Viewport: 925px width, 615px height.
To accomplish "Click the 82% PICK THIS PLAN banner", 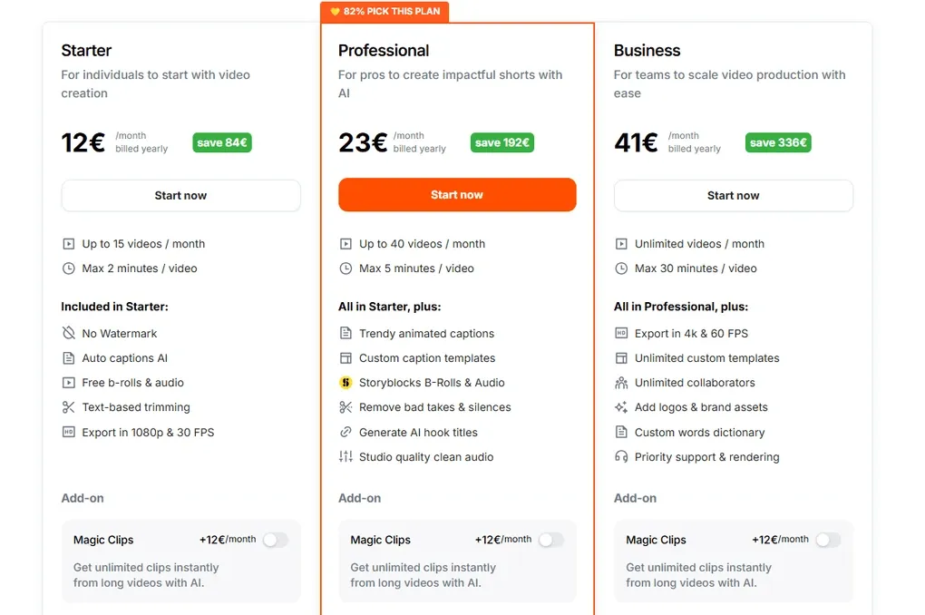I will click(x=385, y=11).
